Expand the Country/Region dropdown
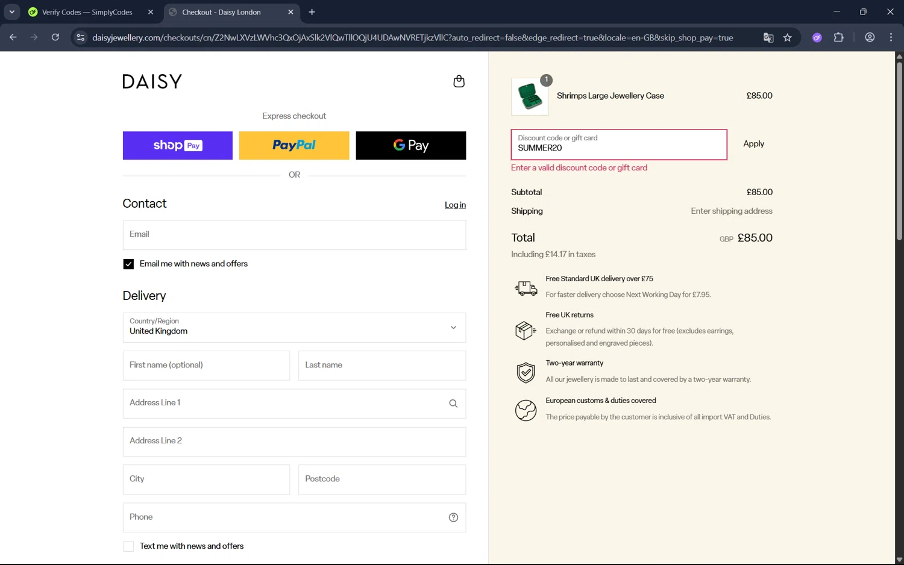The height and width of the screenshot is (565, 904). (294, 328)
